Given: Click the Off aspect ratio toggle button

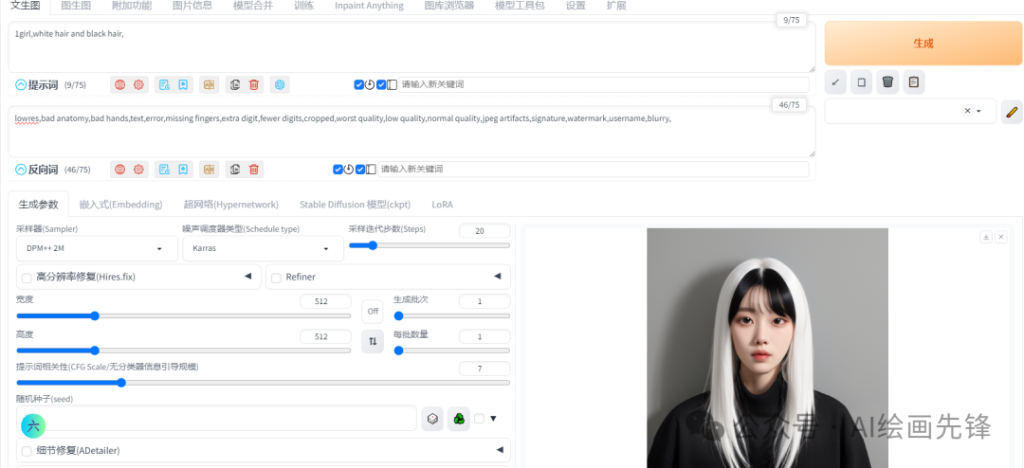Looking at the screenshot, I should (x=373, y=312).
